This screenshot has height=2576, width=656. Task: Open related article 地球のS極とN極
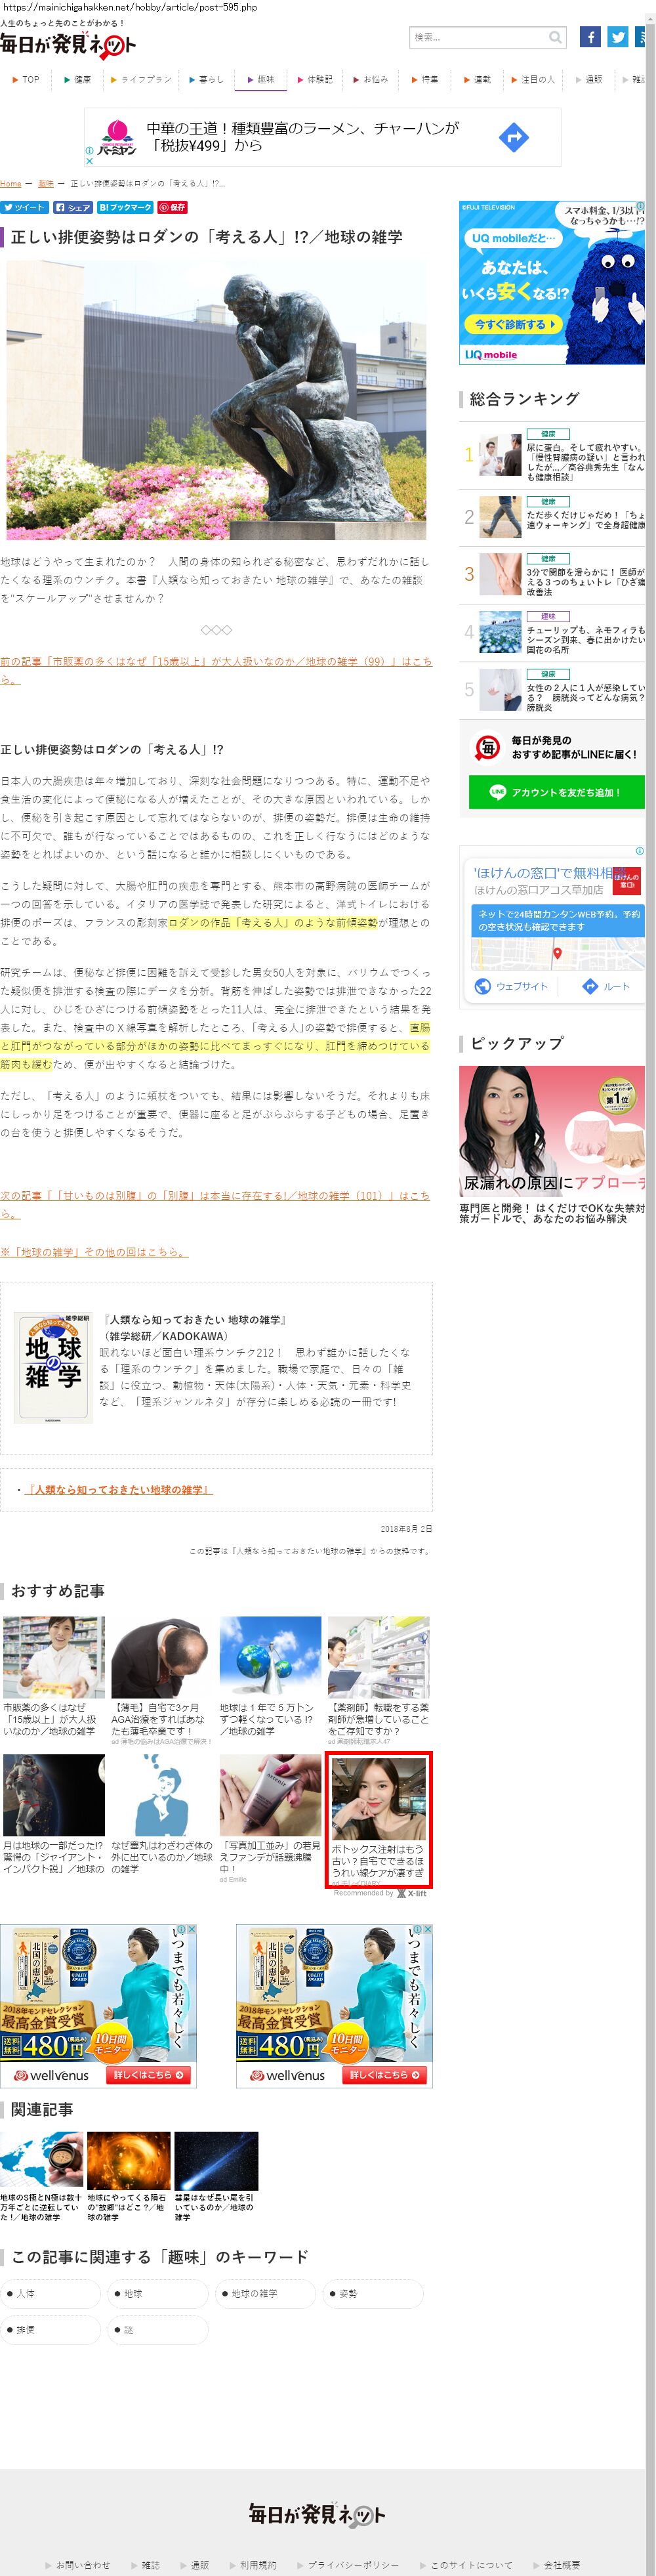(41, 2176)
